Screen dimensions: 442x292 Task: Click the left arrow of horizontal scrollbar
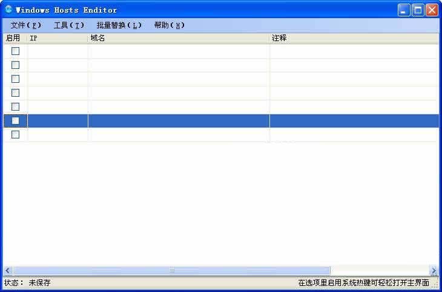(8, 270)
